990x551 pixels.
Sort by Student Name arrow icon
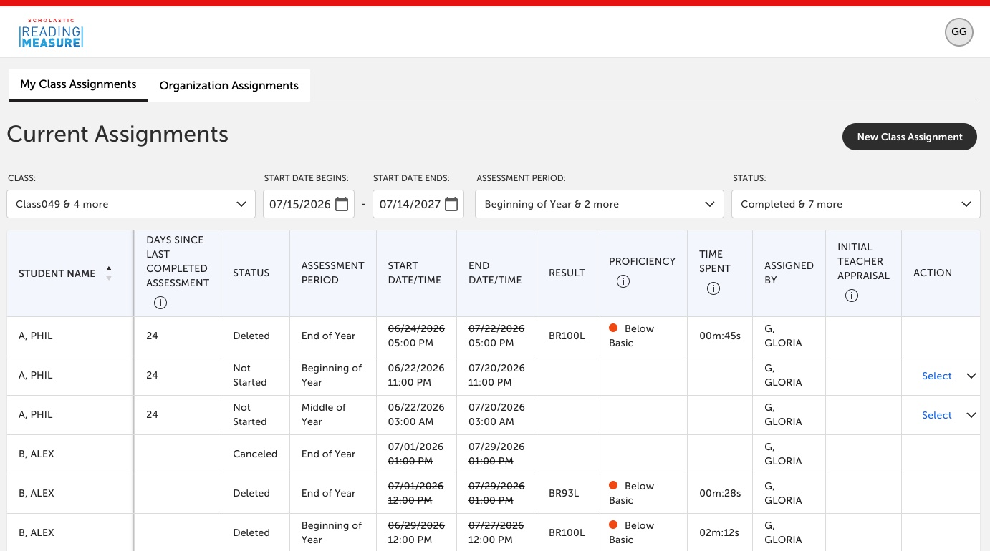(109, 273)
